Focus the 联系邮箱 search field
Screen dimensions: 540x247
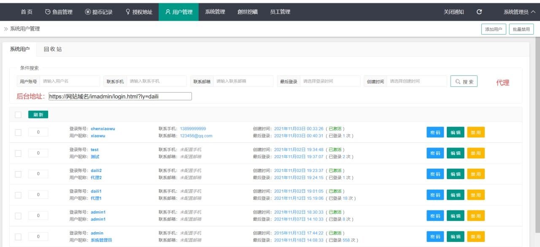click(x=243, y=81)
